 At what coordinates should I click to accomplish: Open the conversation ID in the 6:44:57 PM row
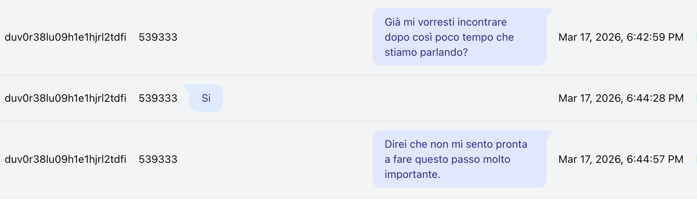point(66,159)
